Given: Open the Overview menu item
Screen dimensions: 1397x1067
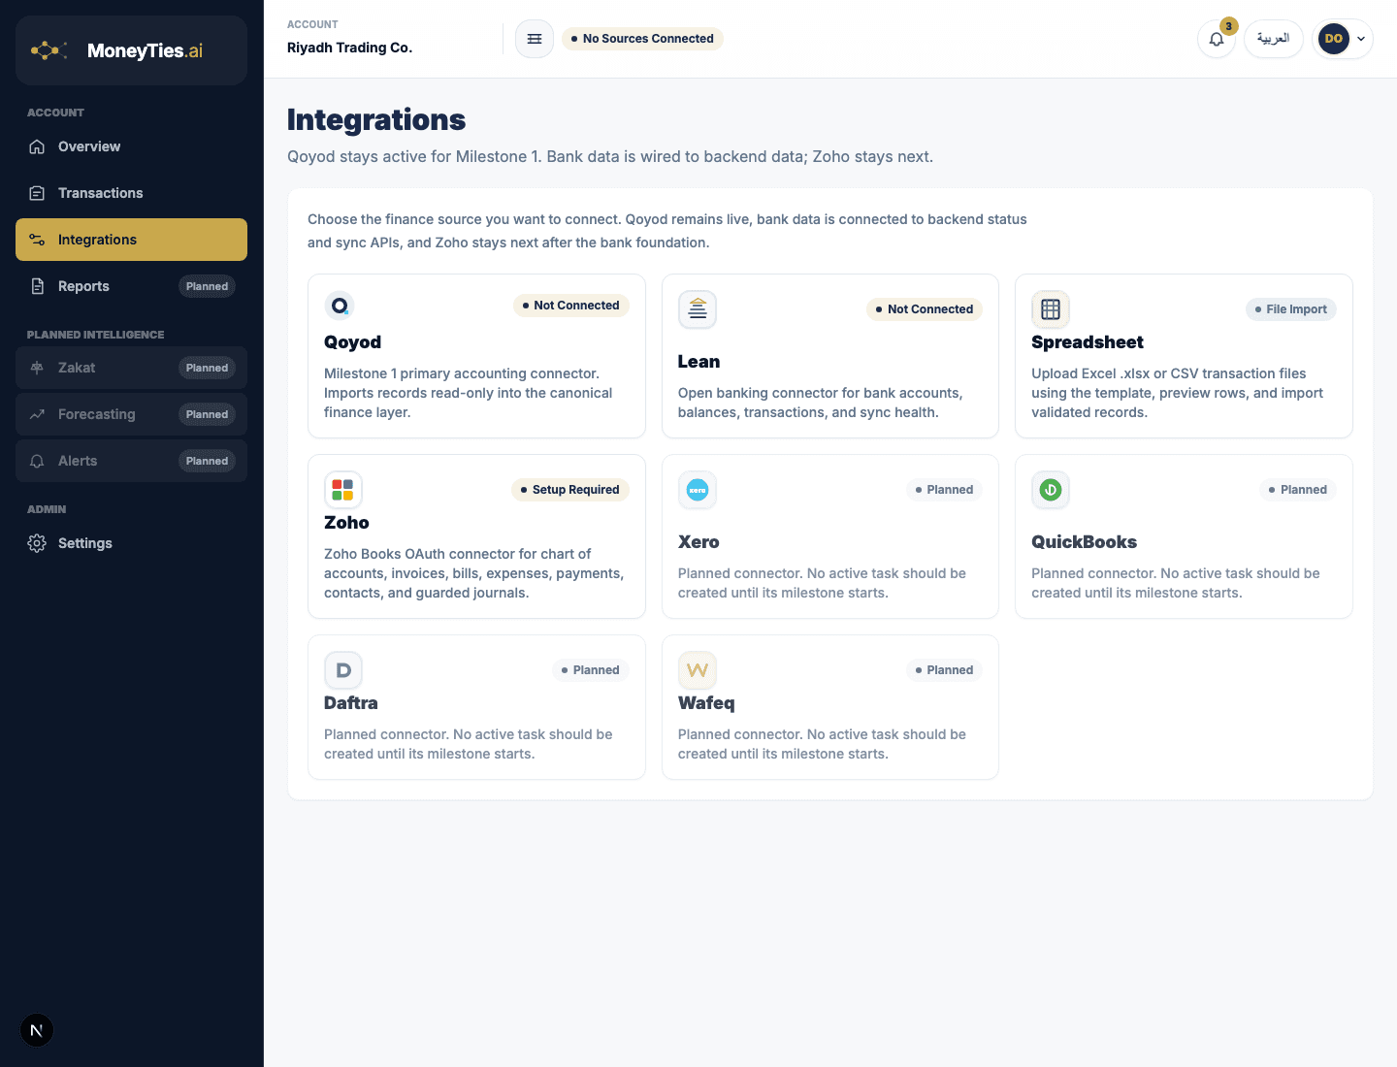Looking at the screenshot, I should click(x=131, y=146).
